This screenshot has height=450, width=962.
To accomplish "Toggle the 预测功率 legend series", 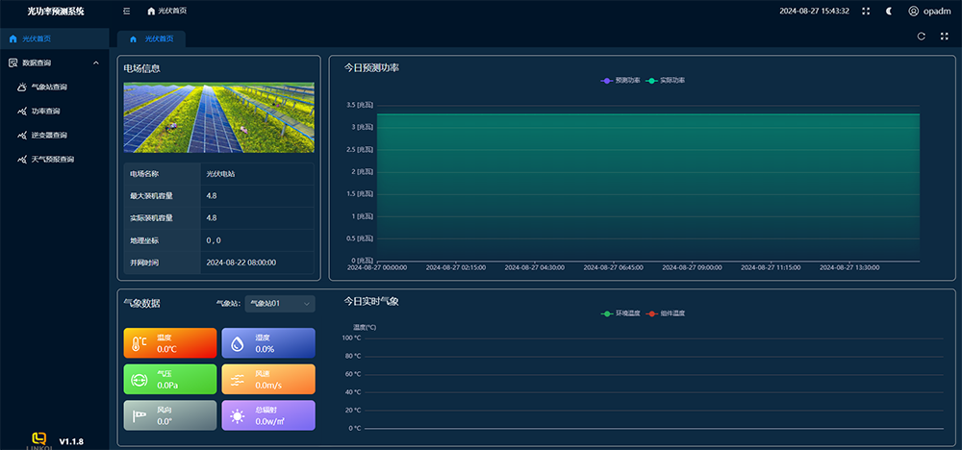I will [x=621, y=81].
